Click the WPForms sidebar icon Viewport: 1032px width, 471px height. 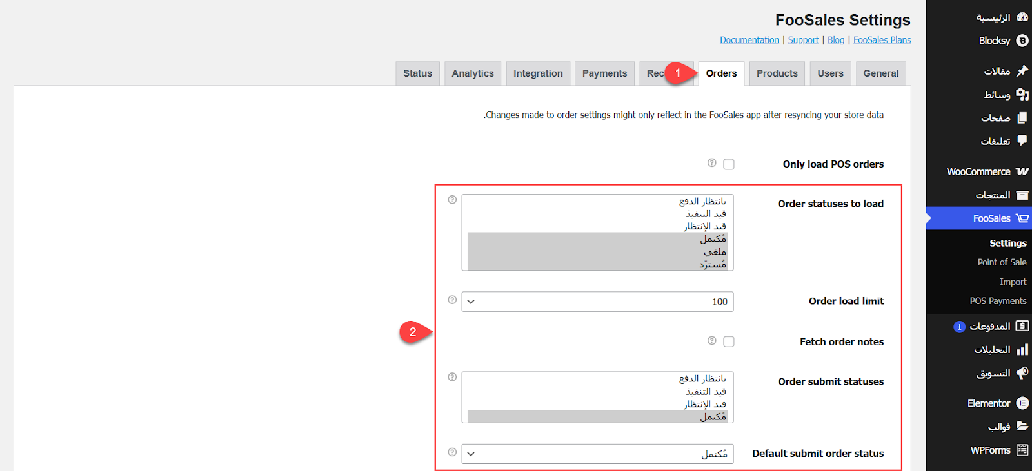pos(1022,450)
